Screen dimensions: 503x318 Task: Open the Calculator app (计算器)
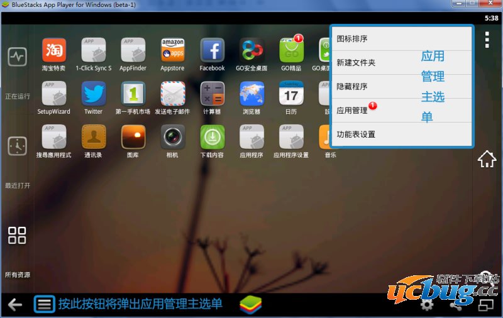(212, 93)
